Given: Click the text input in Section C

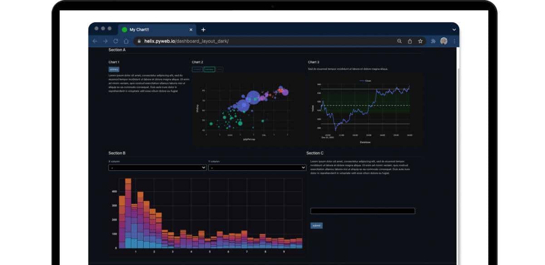Looking at the screenshot, I should pyautogui.click(x=363, y=211).
